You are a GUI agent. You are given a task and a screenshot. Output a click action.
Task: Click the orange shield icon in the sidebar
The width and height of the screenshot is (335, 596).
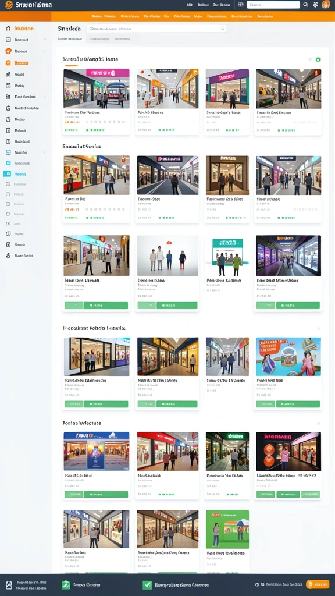8,51
